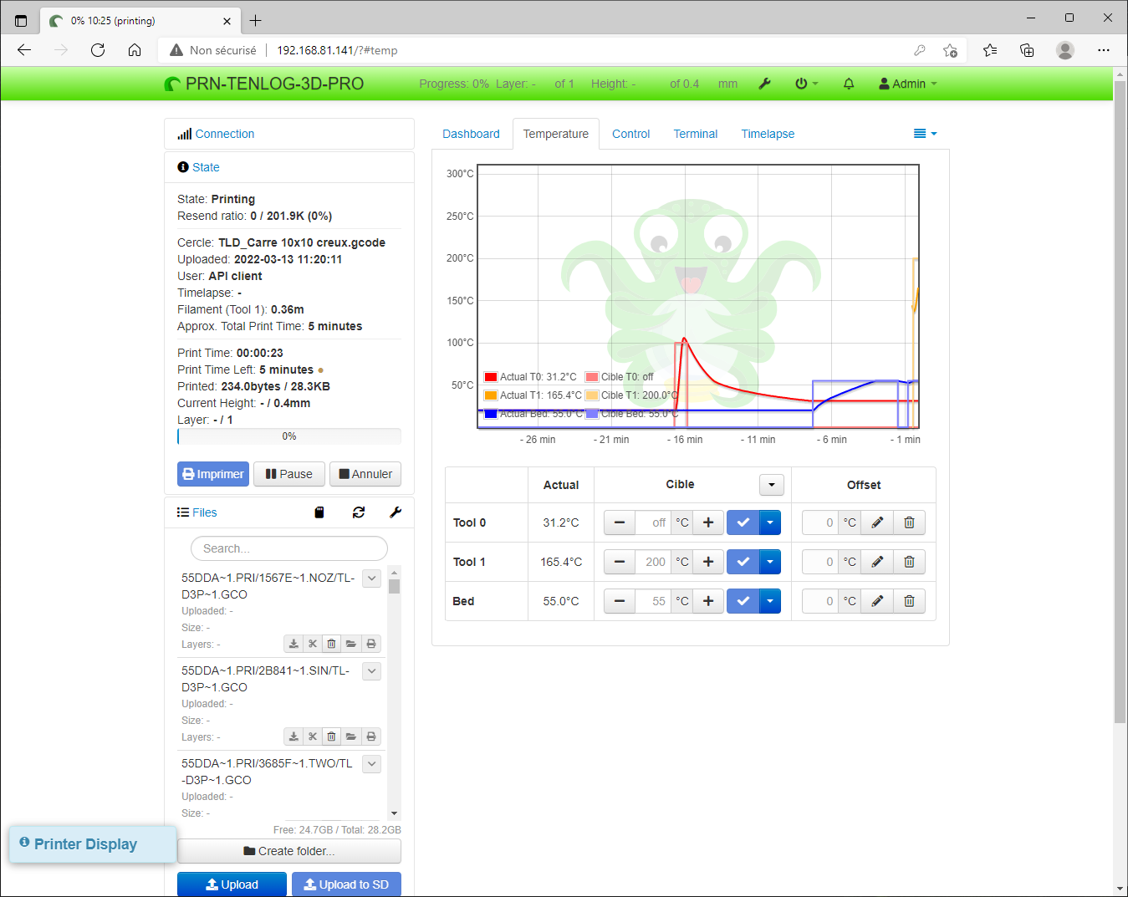Image resolution: width=1128 pixels, height=897 pixels.
Task: Load and print the 1567E~1.NOZ file
Action: point(371,644)
